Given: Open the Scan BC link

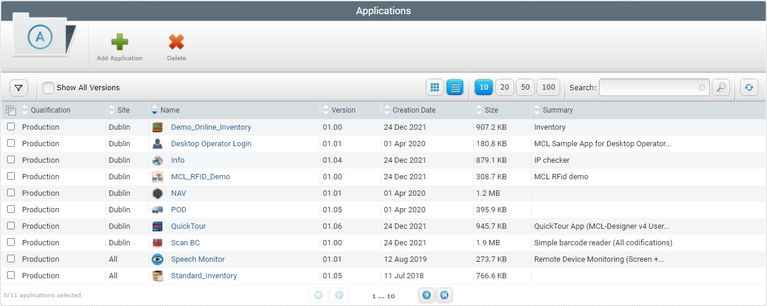Looking at the screenshot, I should (185, 243).
